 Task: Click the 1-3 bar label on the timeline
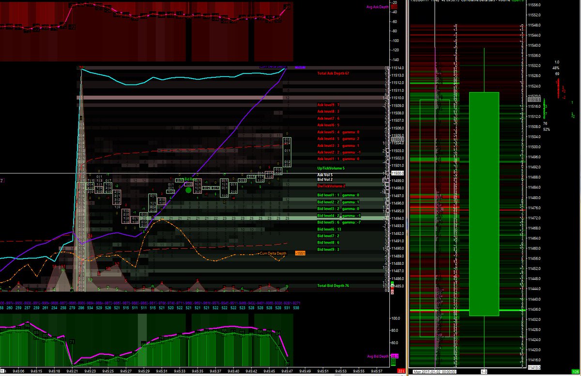pyautogui.click(x=484, y=372)
